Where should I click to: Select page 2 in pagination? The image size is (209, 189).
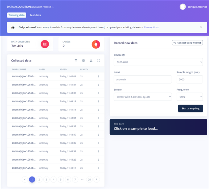(39, 180)
